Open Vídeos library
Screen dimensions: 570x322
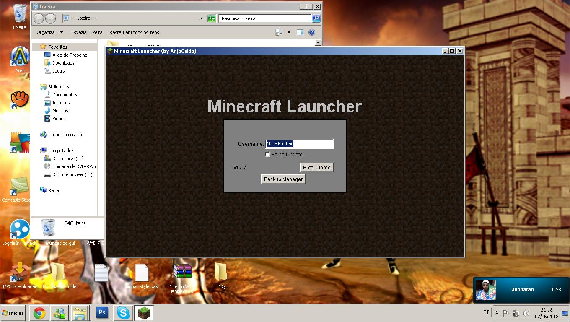[x=59, y=119]
